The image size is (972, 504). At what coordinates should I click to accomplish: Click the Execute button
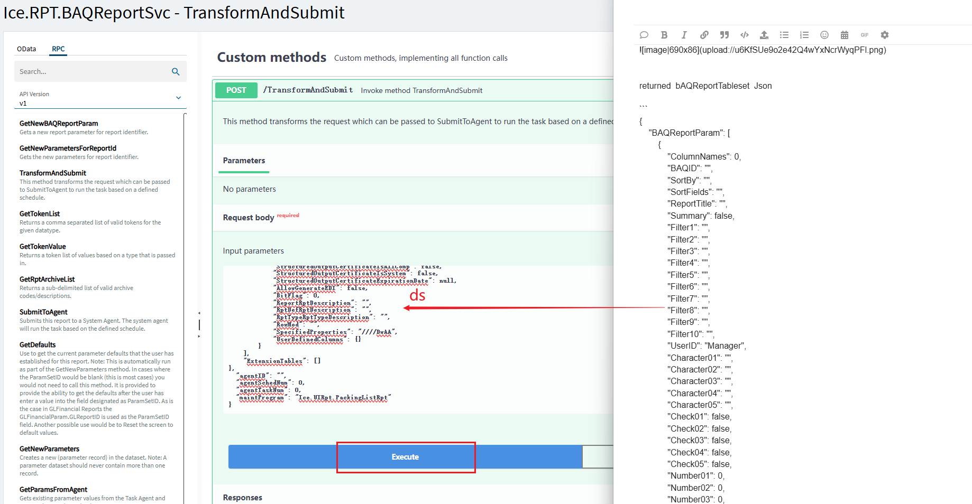[x=405, y=456]
